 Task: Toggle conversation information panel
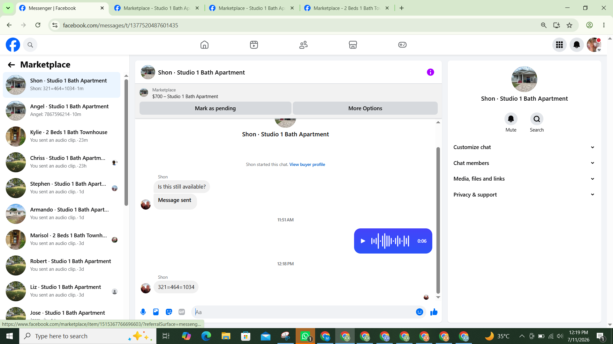(x=430, y=72)
